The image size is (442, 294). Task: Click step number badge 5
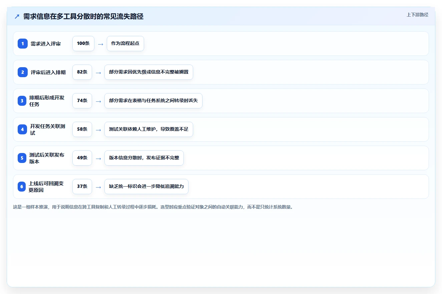(x=22, y=158)
